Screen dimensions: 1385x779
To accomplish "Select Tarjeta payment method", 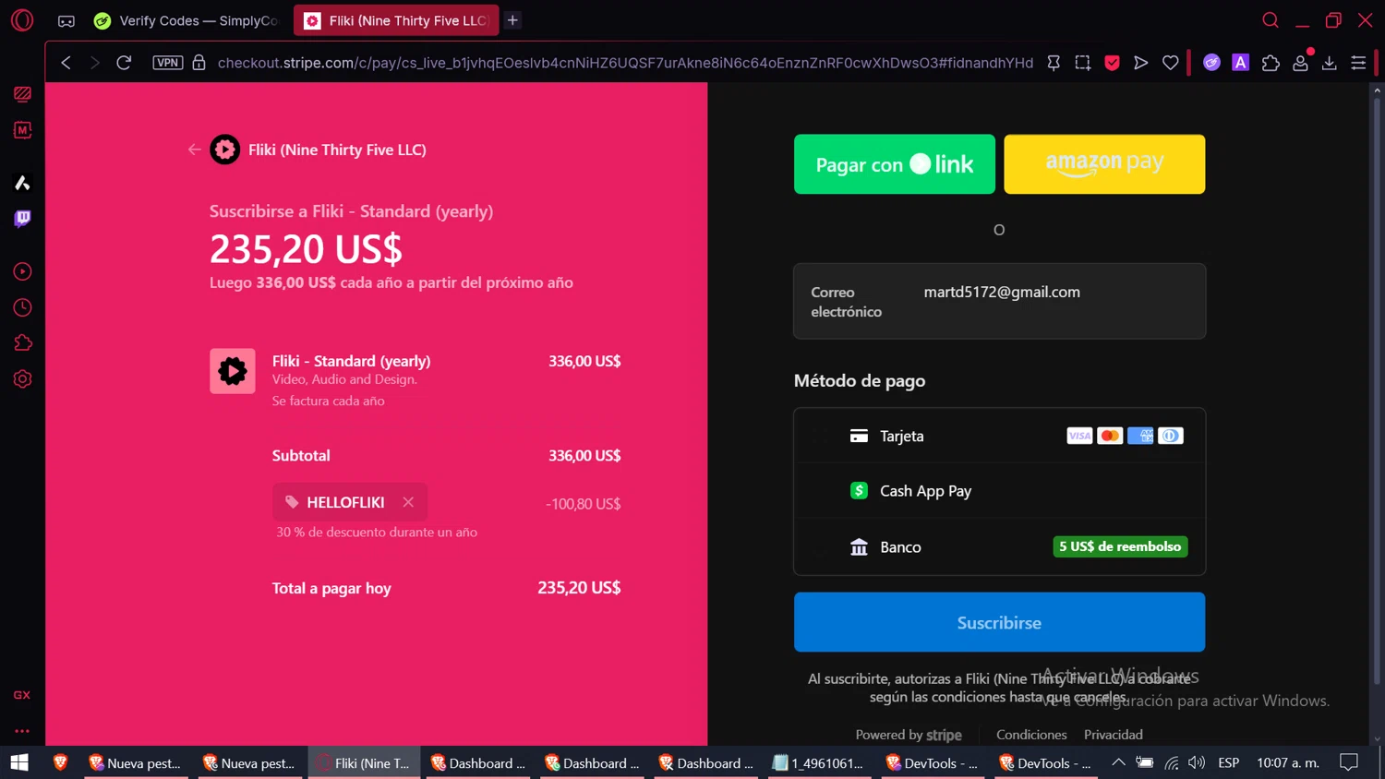I will [x=999, y=436].
